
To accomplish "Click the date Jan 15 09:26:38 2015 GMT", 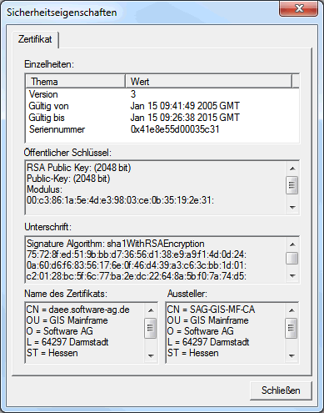I will tap(185, 118).
